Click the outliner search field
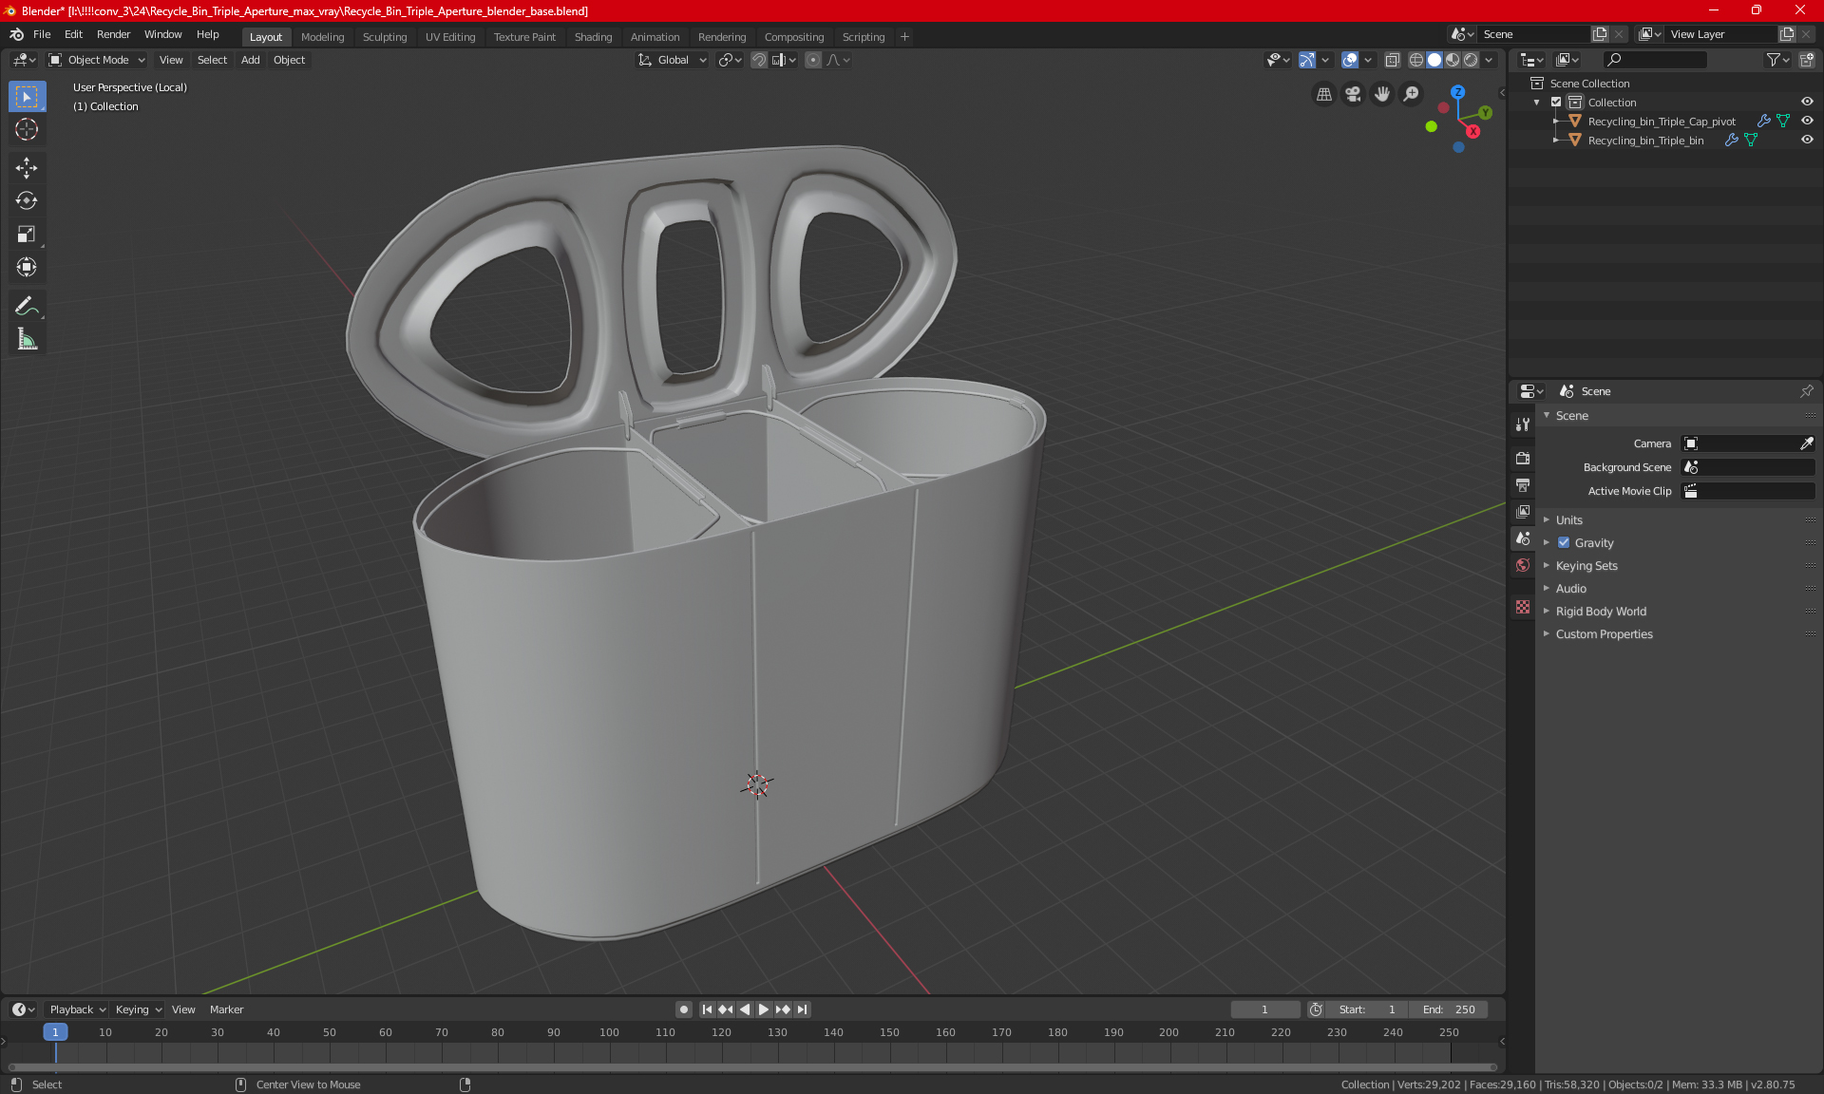Image resolution: width=1824 pixels, height=1094 pixels. click(1654, 60)
